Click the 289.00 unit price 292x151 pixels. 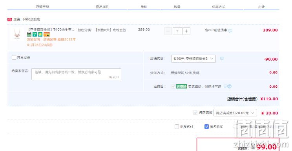144,29
